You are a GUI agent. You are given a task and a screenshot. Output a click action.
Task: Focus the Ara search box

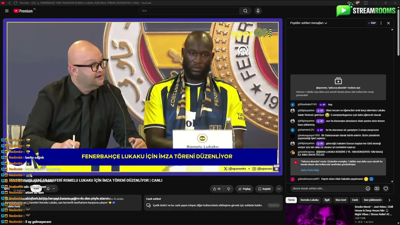pyautogui.click(x=189, y=11)
